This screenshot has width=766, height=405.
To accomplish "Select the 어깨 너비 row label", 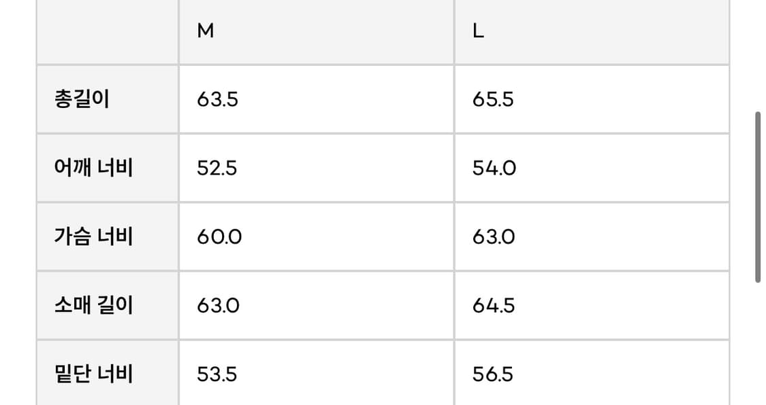I will [93, 168].
